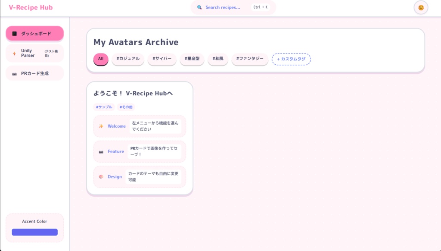This screenshot has width=441, height=251.
Task: Open the ダッシュボード menu item
Action: (34, 33)
